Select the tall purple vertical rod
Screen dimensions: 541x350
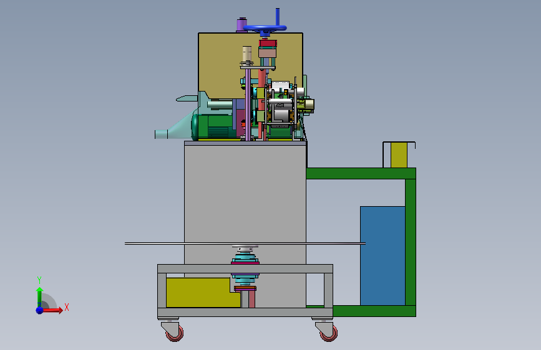[x=248, y=105]
